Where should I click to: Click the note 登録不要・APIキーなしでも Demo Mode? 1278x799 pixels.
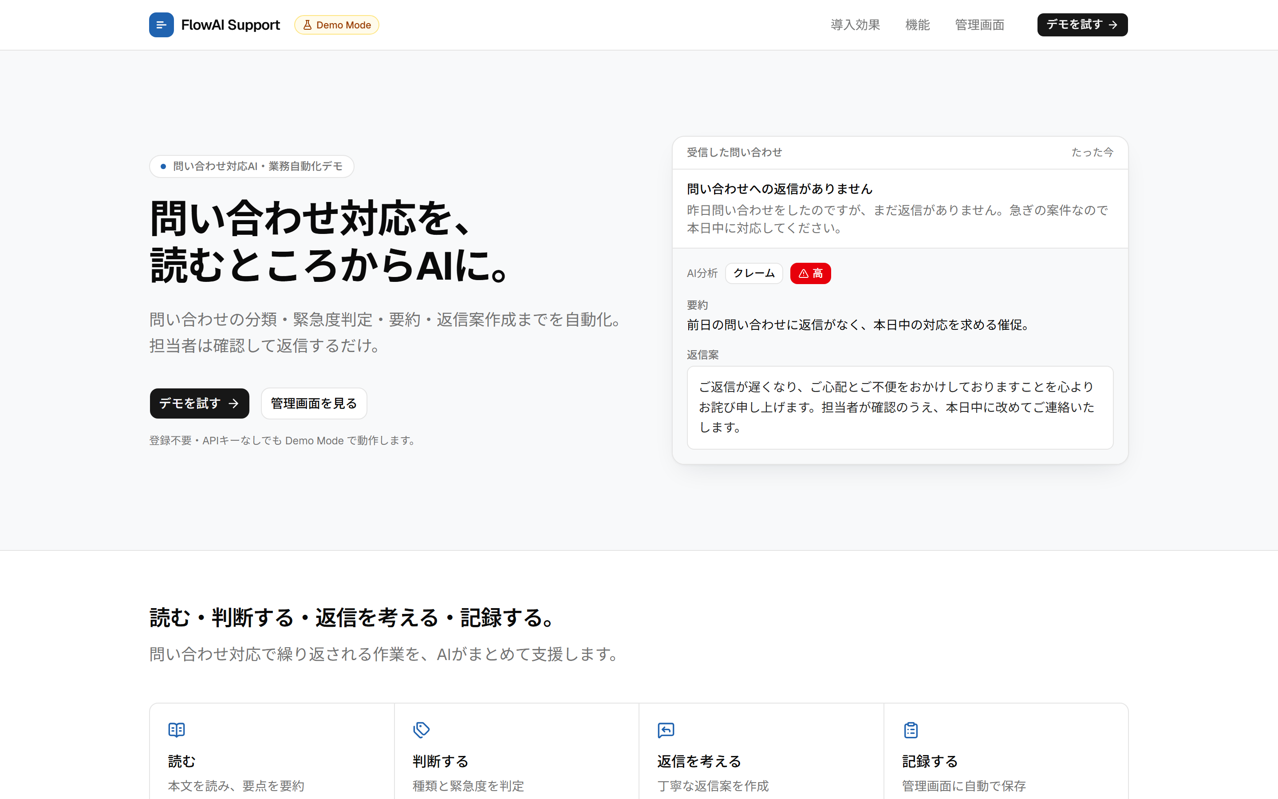point(247,440)
